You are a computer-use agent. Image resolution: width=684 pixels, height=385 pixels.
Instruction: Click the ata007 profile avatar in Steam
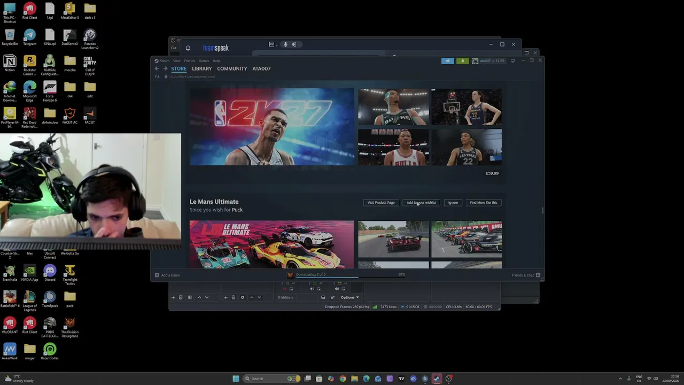click(475, 61)
